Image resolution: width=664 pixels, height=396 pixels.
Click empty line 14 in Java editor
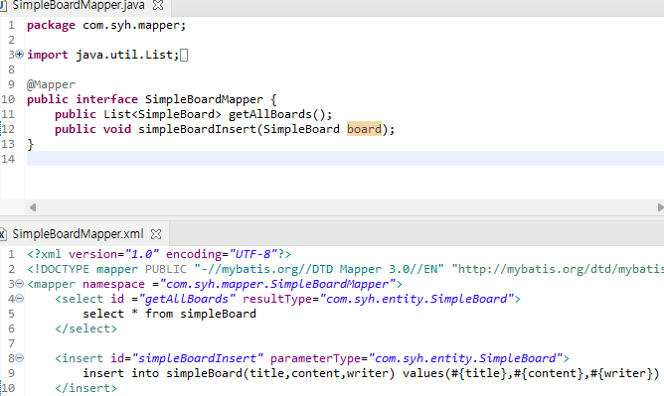click(345, 159)
